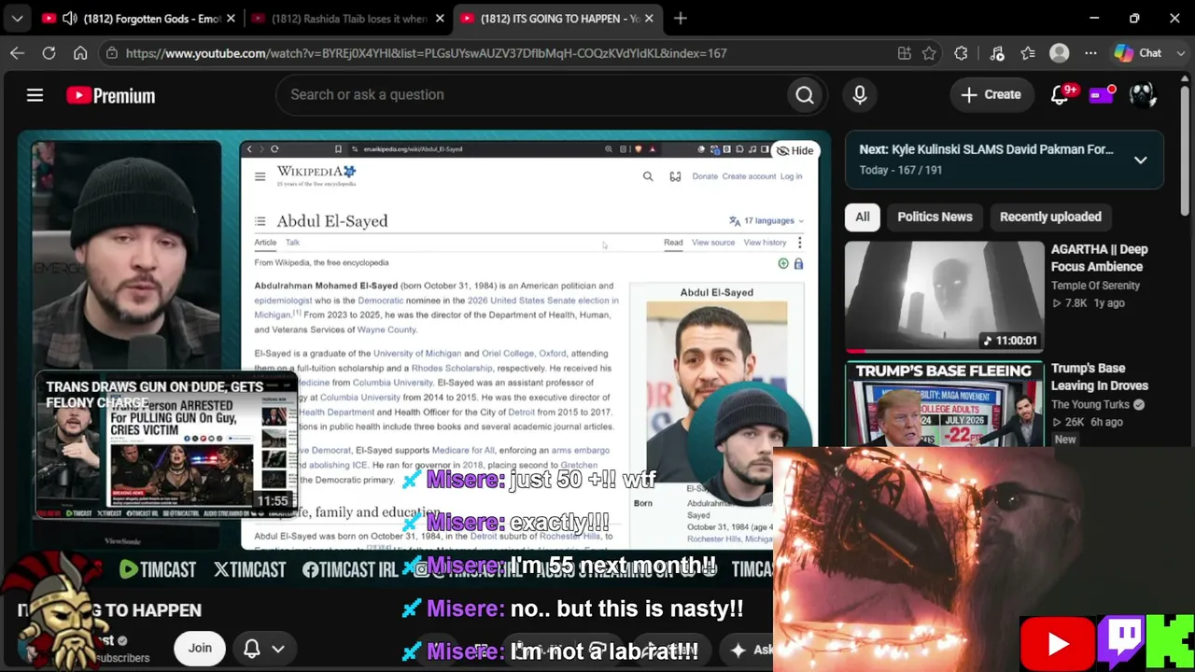Visit Temple Of Serenity channel
This screenshot has width=1195, height=672.
tap(1095, 286)
